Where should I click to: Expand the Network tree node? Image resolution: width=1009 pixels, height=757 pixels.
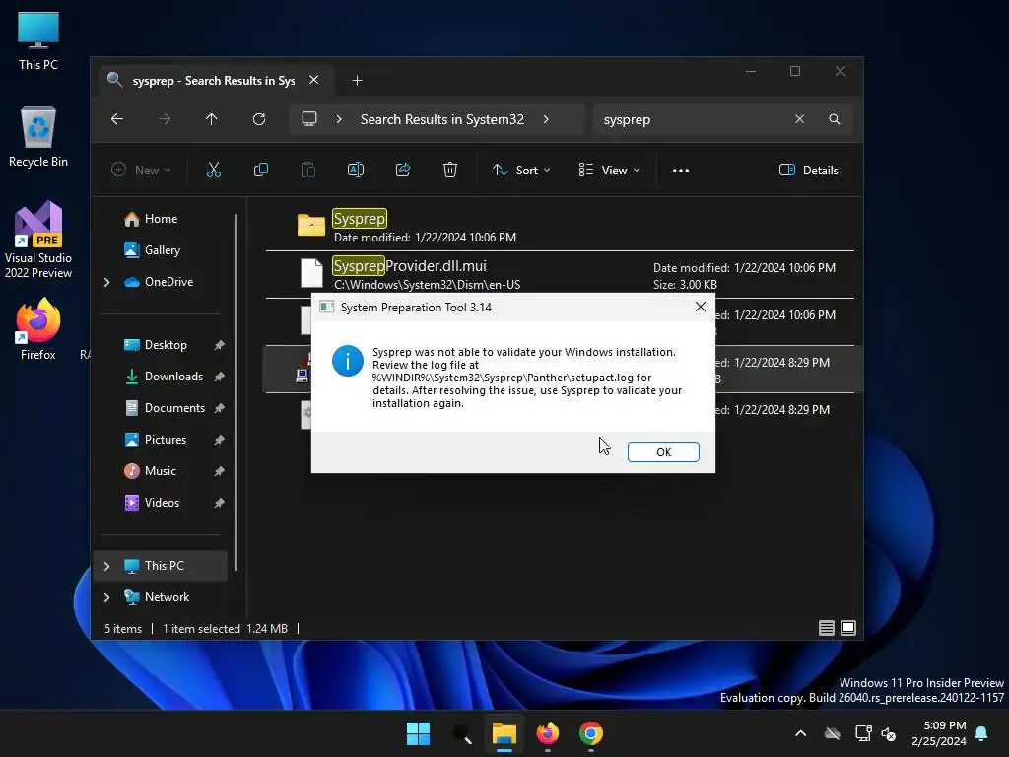(x=106, y=597)
